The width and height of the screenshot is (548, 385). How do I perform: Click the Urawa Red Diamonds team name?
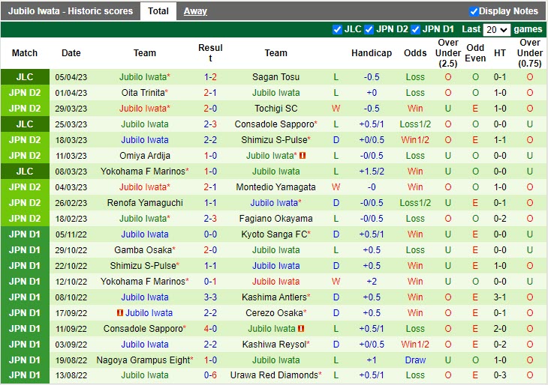pyautogui.click(x=274, y=375)
